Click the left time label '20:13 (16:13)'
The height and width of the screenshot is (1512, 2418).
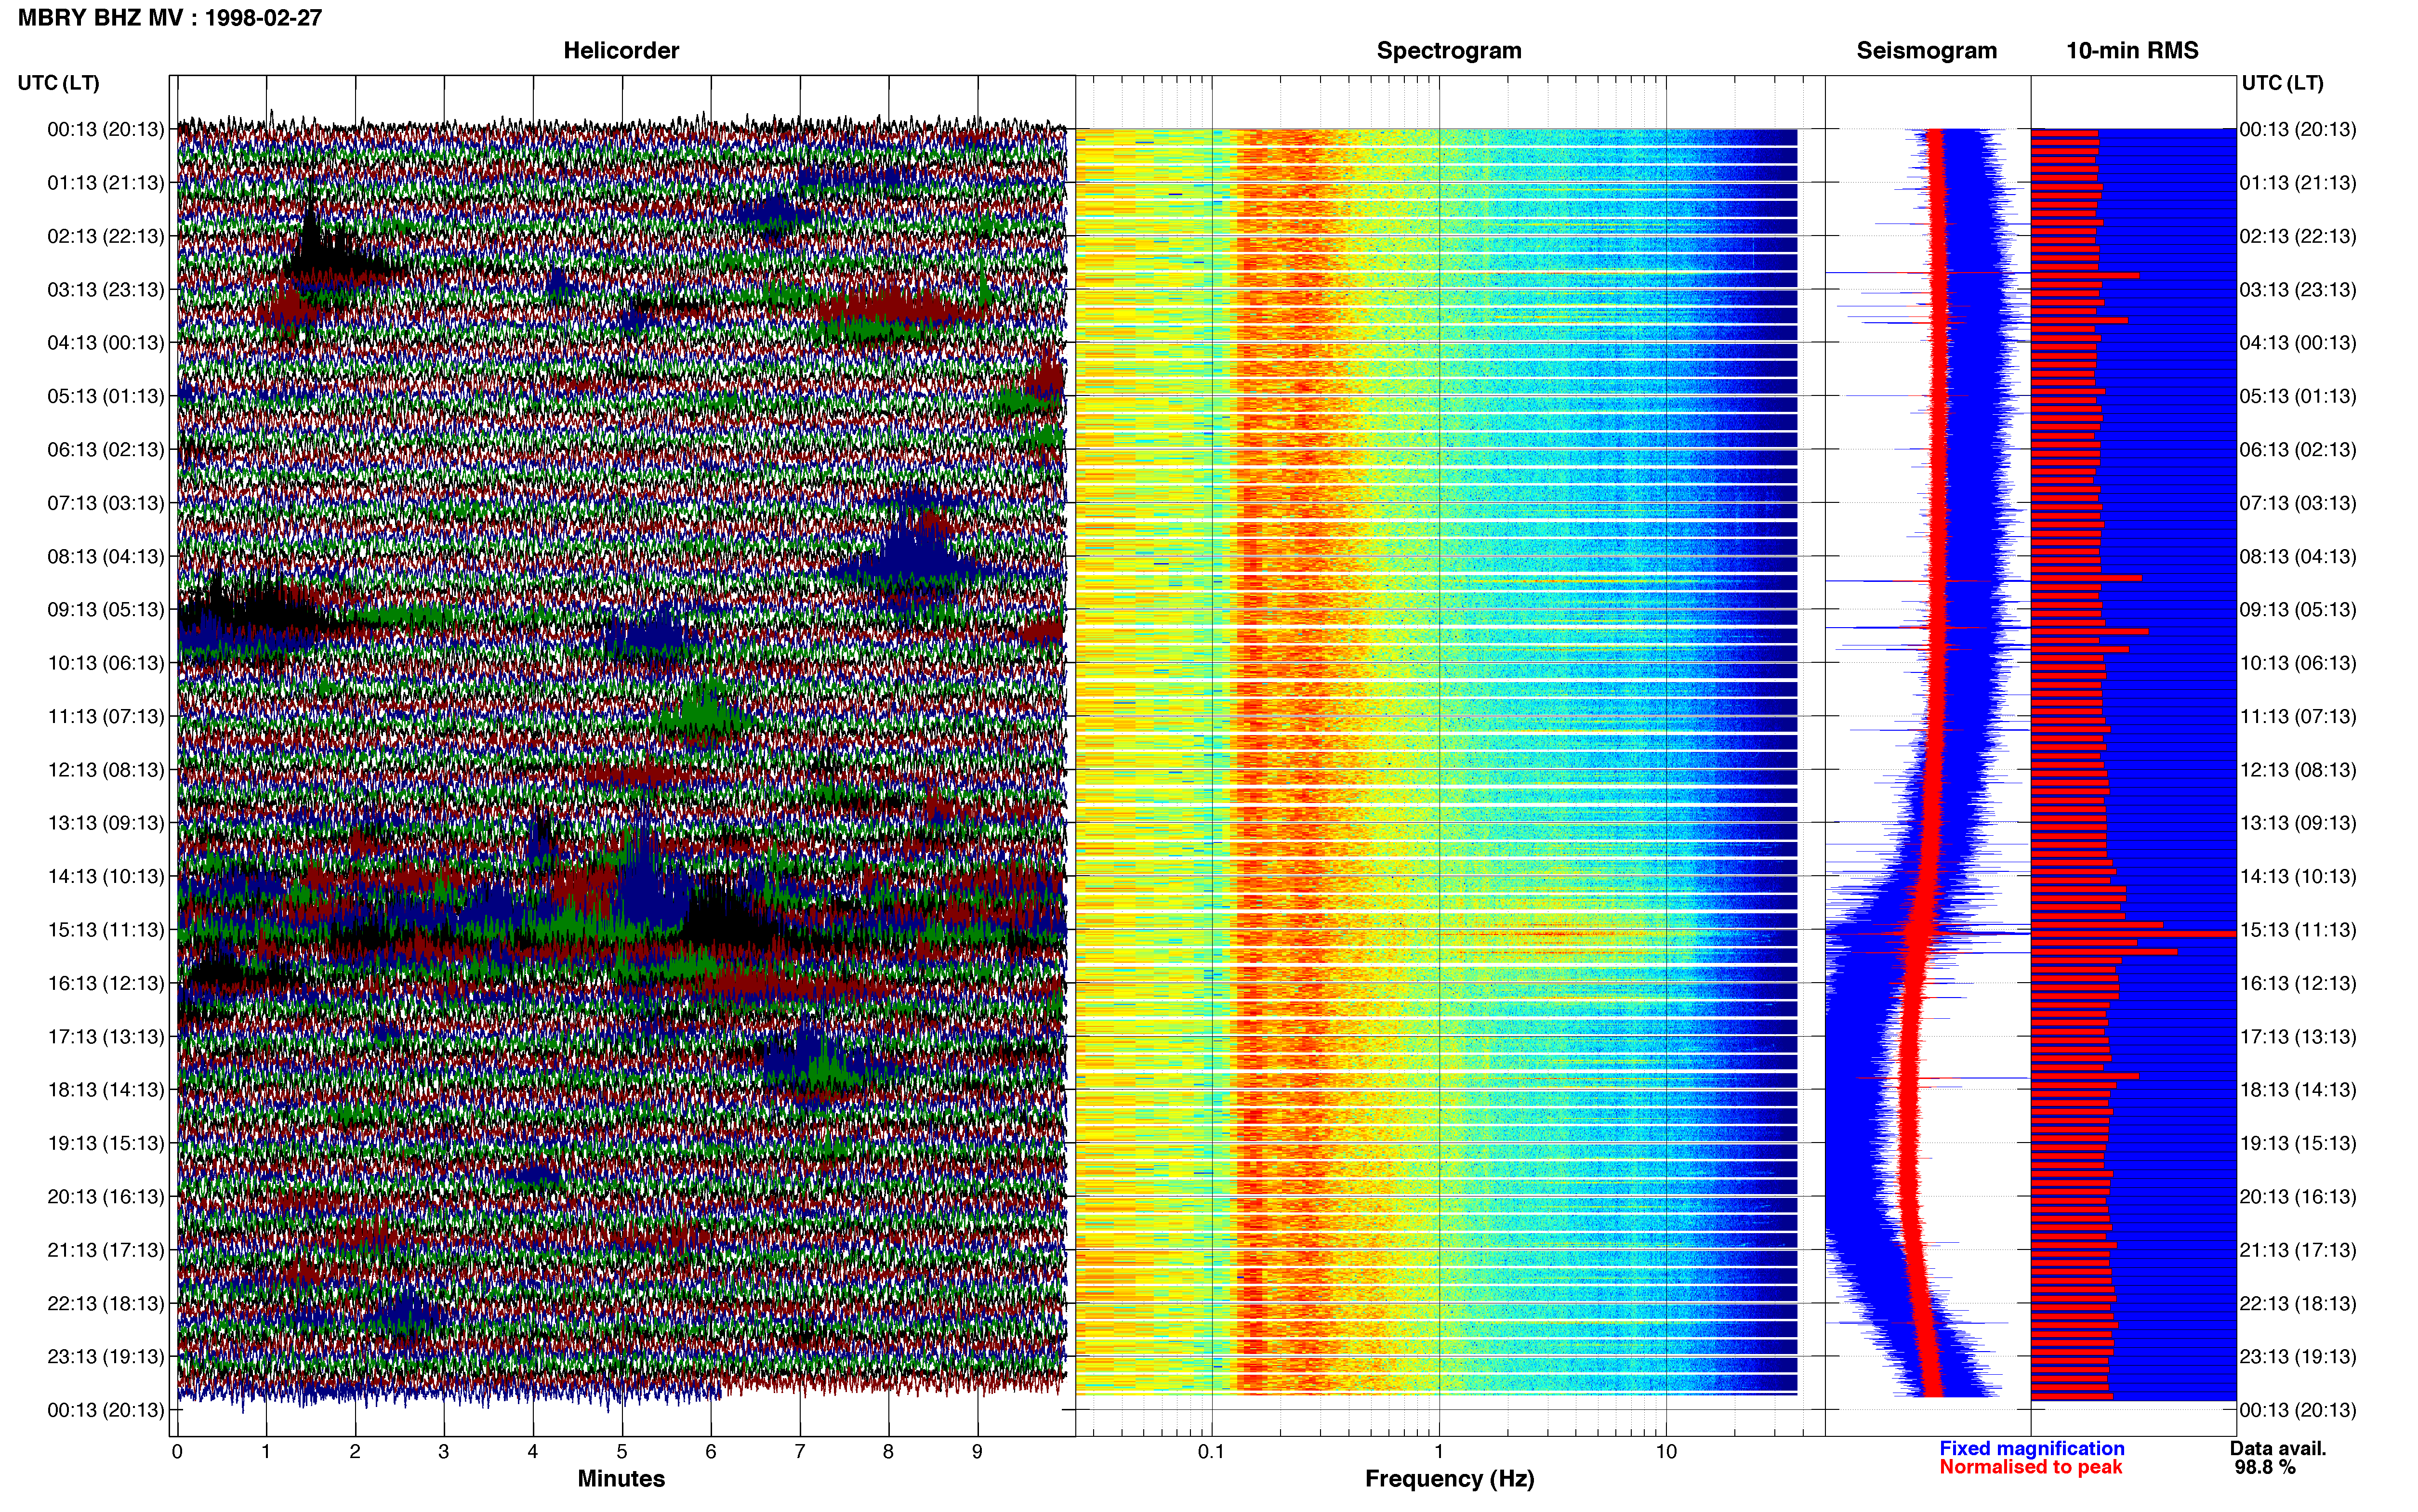tap(106, 1196)
